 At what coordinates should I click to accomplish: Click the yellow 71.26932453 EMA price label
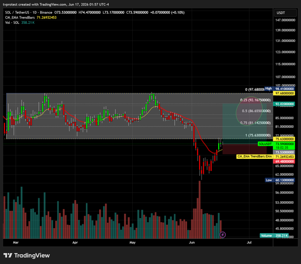(284, 157)
